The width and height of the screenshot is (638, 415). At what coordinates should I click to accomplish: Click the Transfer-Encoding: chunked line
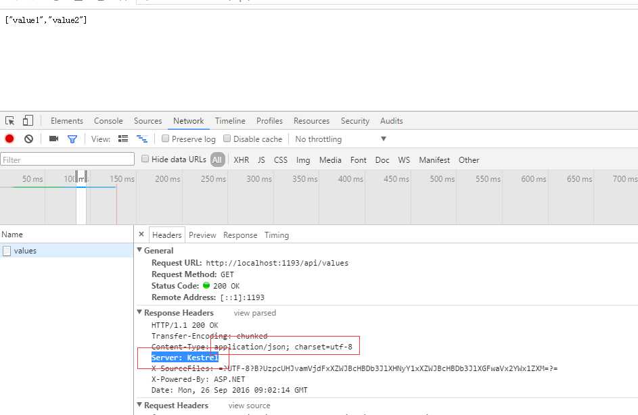pyautogui.click(x=209, y=336)
